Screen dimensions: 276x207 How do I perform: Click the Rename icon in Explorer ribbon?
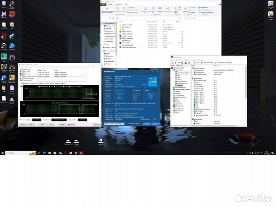[167, 8]
